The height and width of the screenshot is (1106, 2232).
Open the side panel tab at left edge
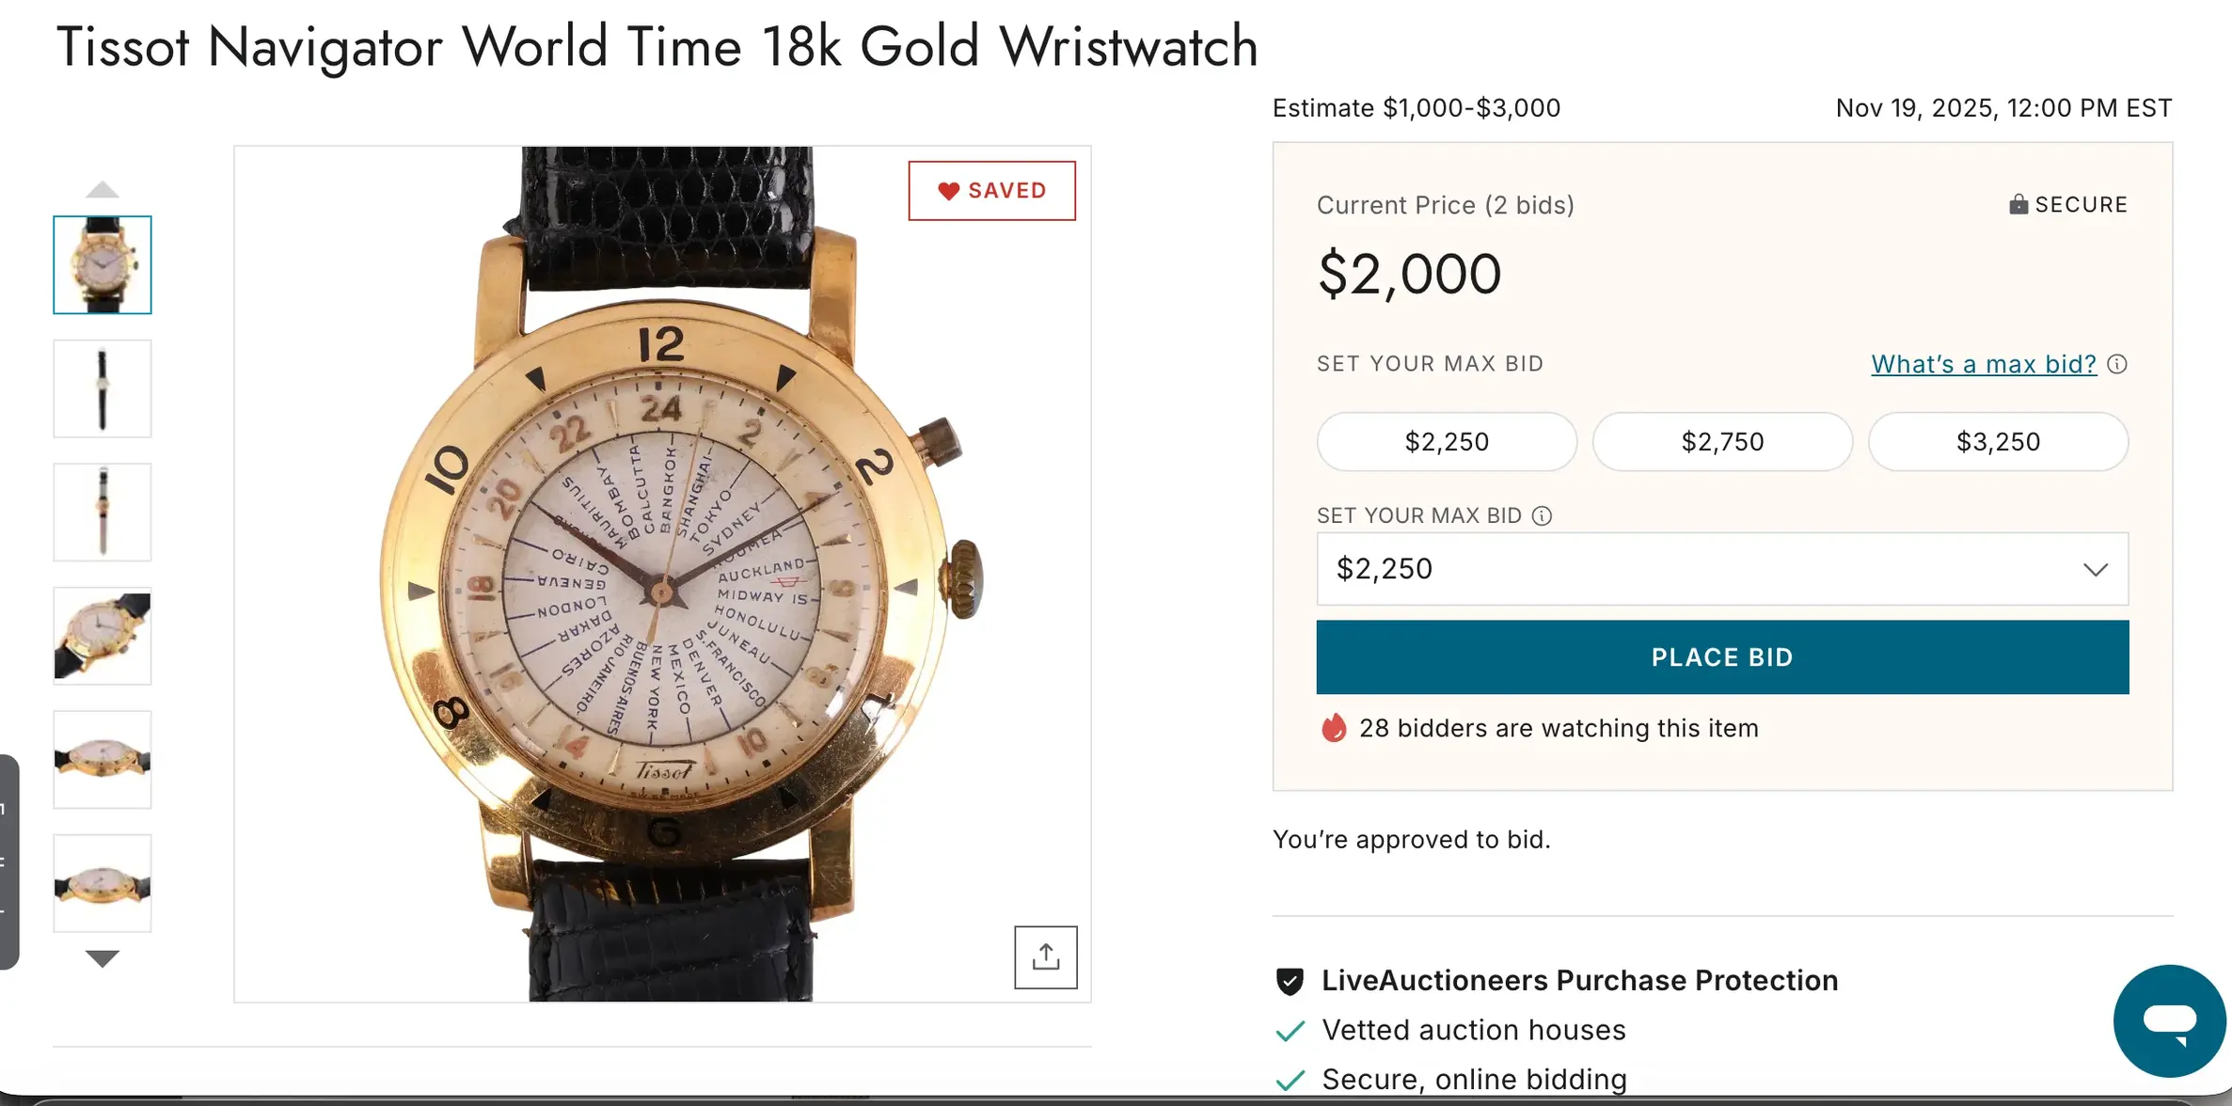(8, 861)
